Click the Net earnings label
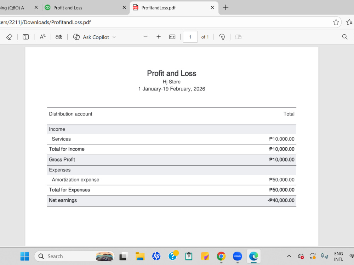The width and height of the screenshot is (354, 265). tap(63, 200)
